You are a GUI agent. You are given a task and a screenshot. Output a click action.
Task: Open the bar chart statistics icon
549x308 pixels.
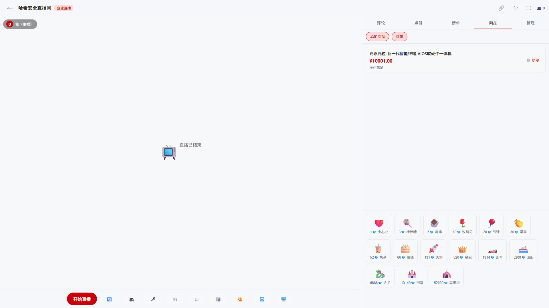pyautogui.click(x=218, y=299)
